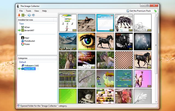Click the gallery vertical scrollbar thumb
The image size is (175, 111).
156,45
